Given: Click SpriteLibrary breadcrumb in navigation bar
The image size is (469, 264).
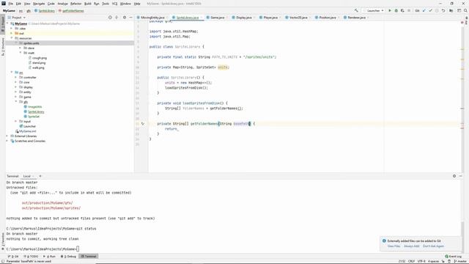Looking at the screenshot, I should 44,11.
